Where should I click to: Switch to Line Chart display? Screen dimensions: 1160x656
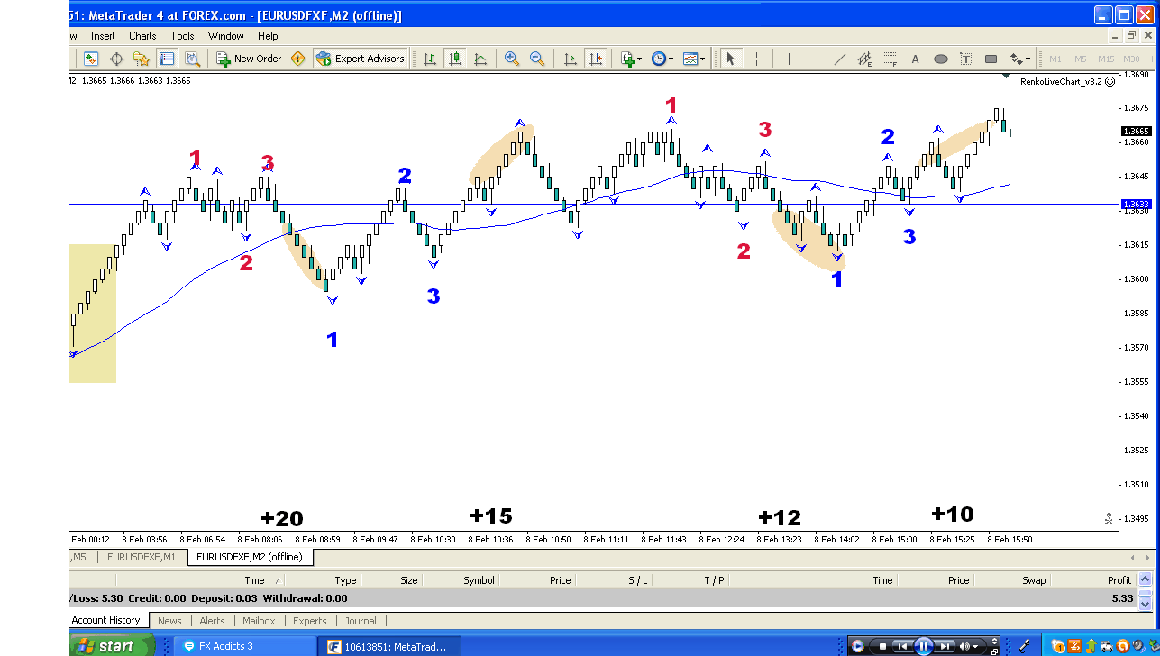coord(480,59)
